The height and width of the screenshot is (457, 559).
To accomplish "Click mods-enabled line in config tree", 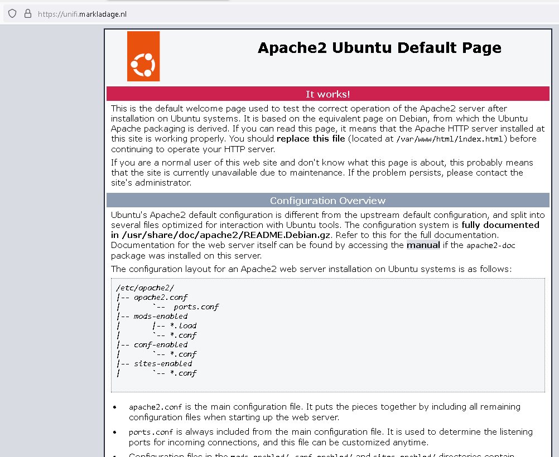I will [x=161, y=317].
